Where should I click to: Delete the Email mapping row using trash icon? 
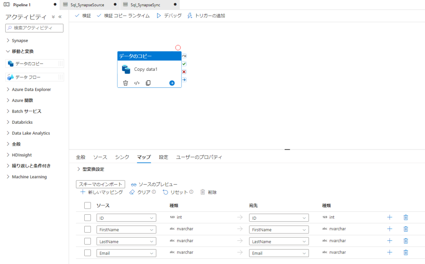pyautogui.click(x=405, y=252)
